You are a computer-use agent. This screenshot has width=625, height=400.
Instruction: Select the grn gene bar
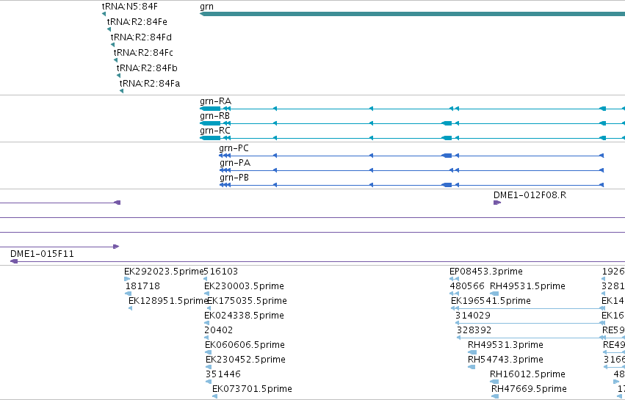[412, 14]
